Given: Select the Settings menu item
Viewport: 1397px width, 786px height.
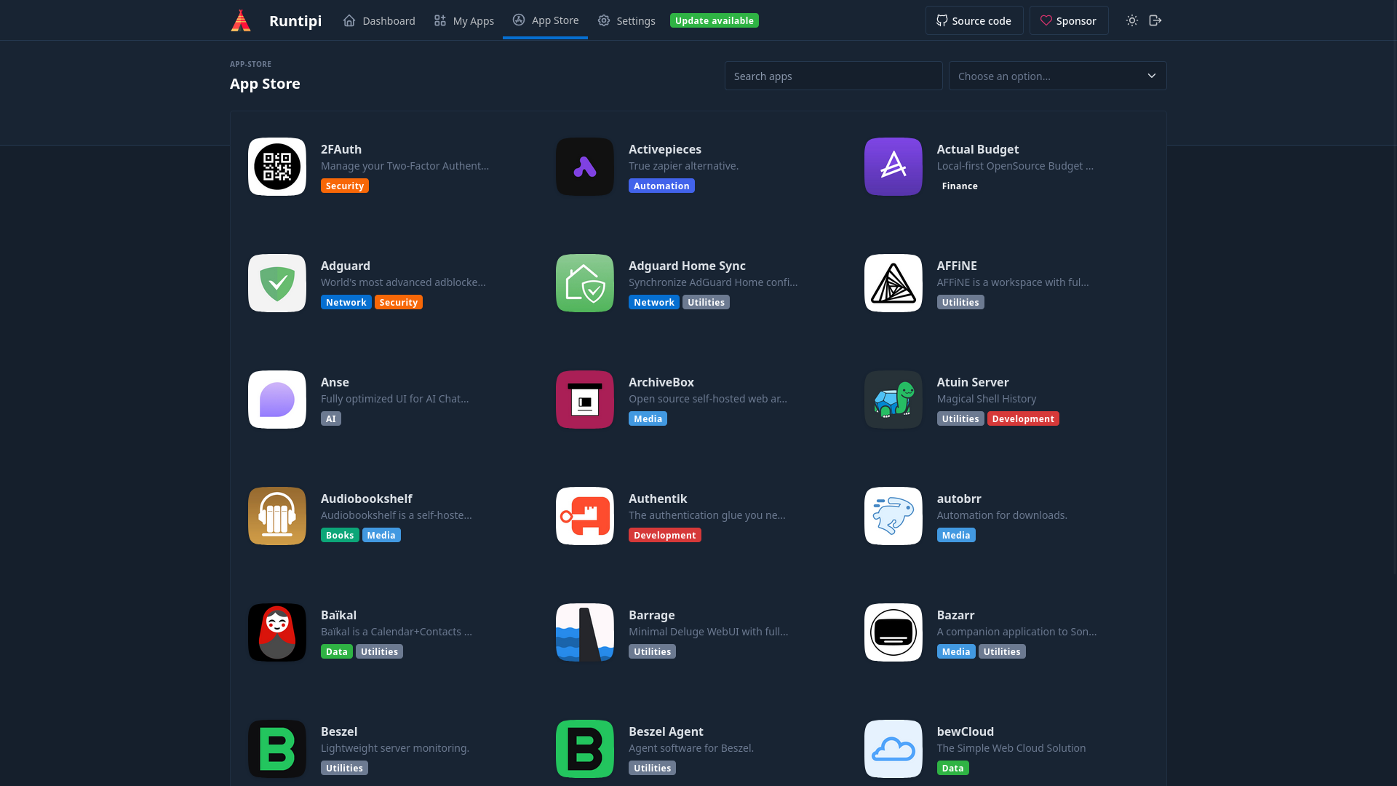Looking at the screenshot, I should click(626, 20).
